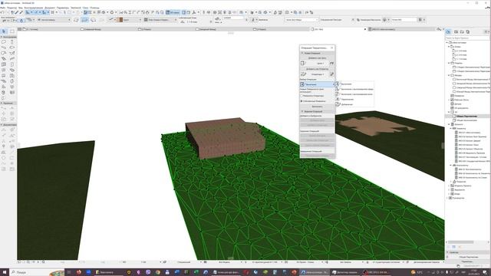Close the Solid Element Operations palette
Viewport: 491px width, 276px height.
[332, 48]
